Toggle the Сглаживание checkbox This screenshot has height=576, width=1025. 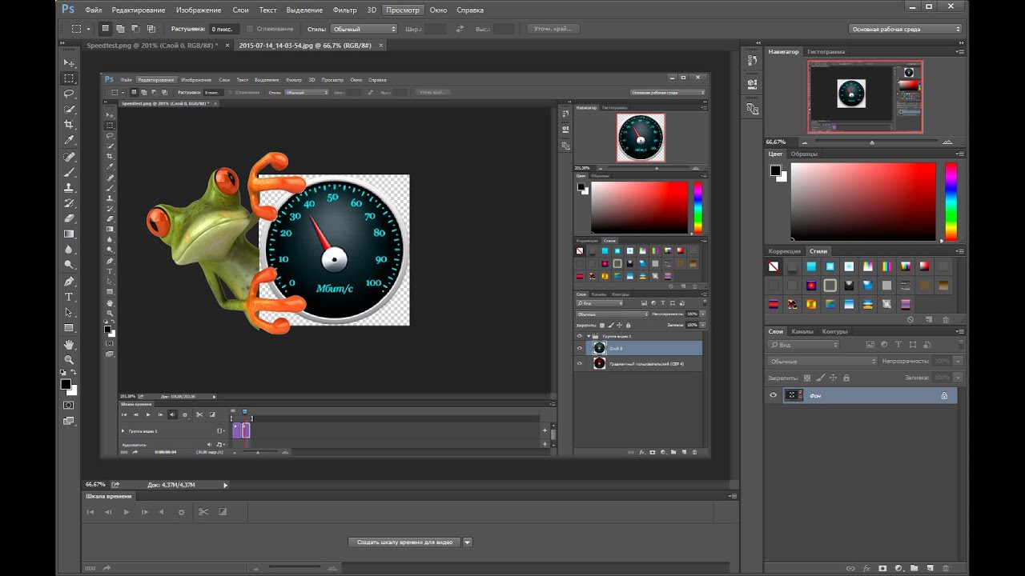251,29
